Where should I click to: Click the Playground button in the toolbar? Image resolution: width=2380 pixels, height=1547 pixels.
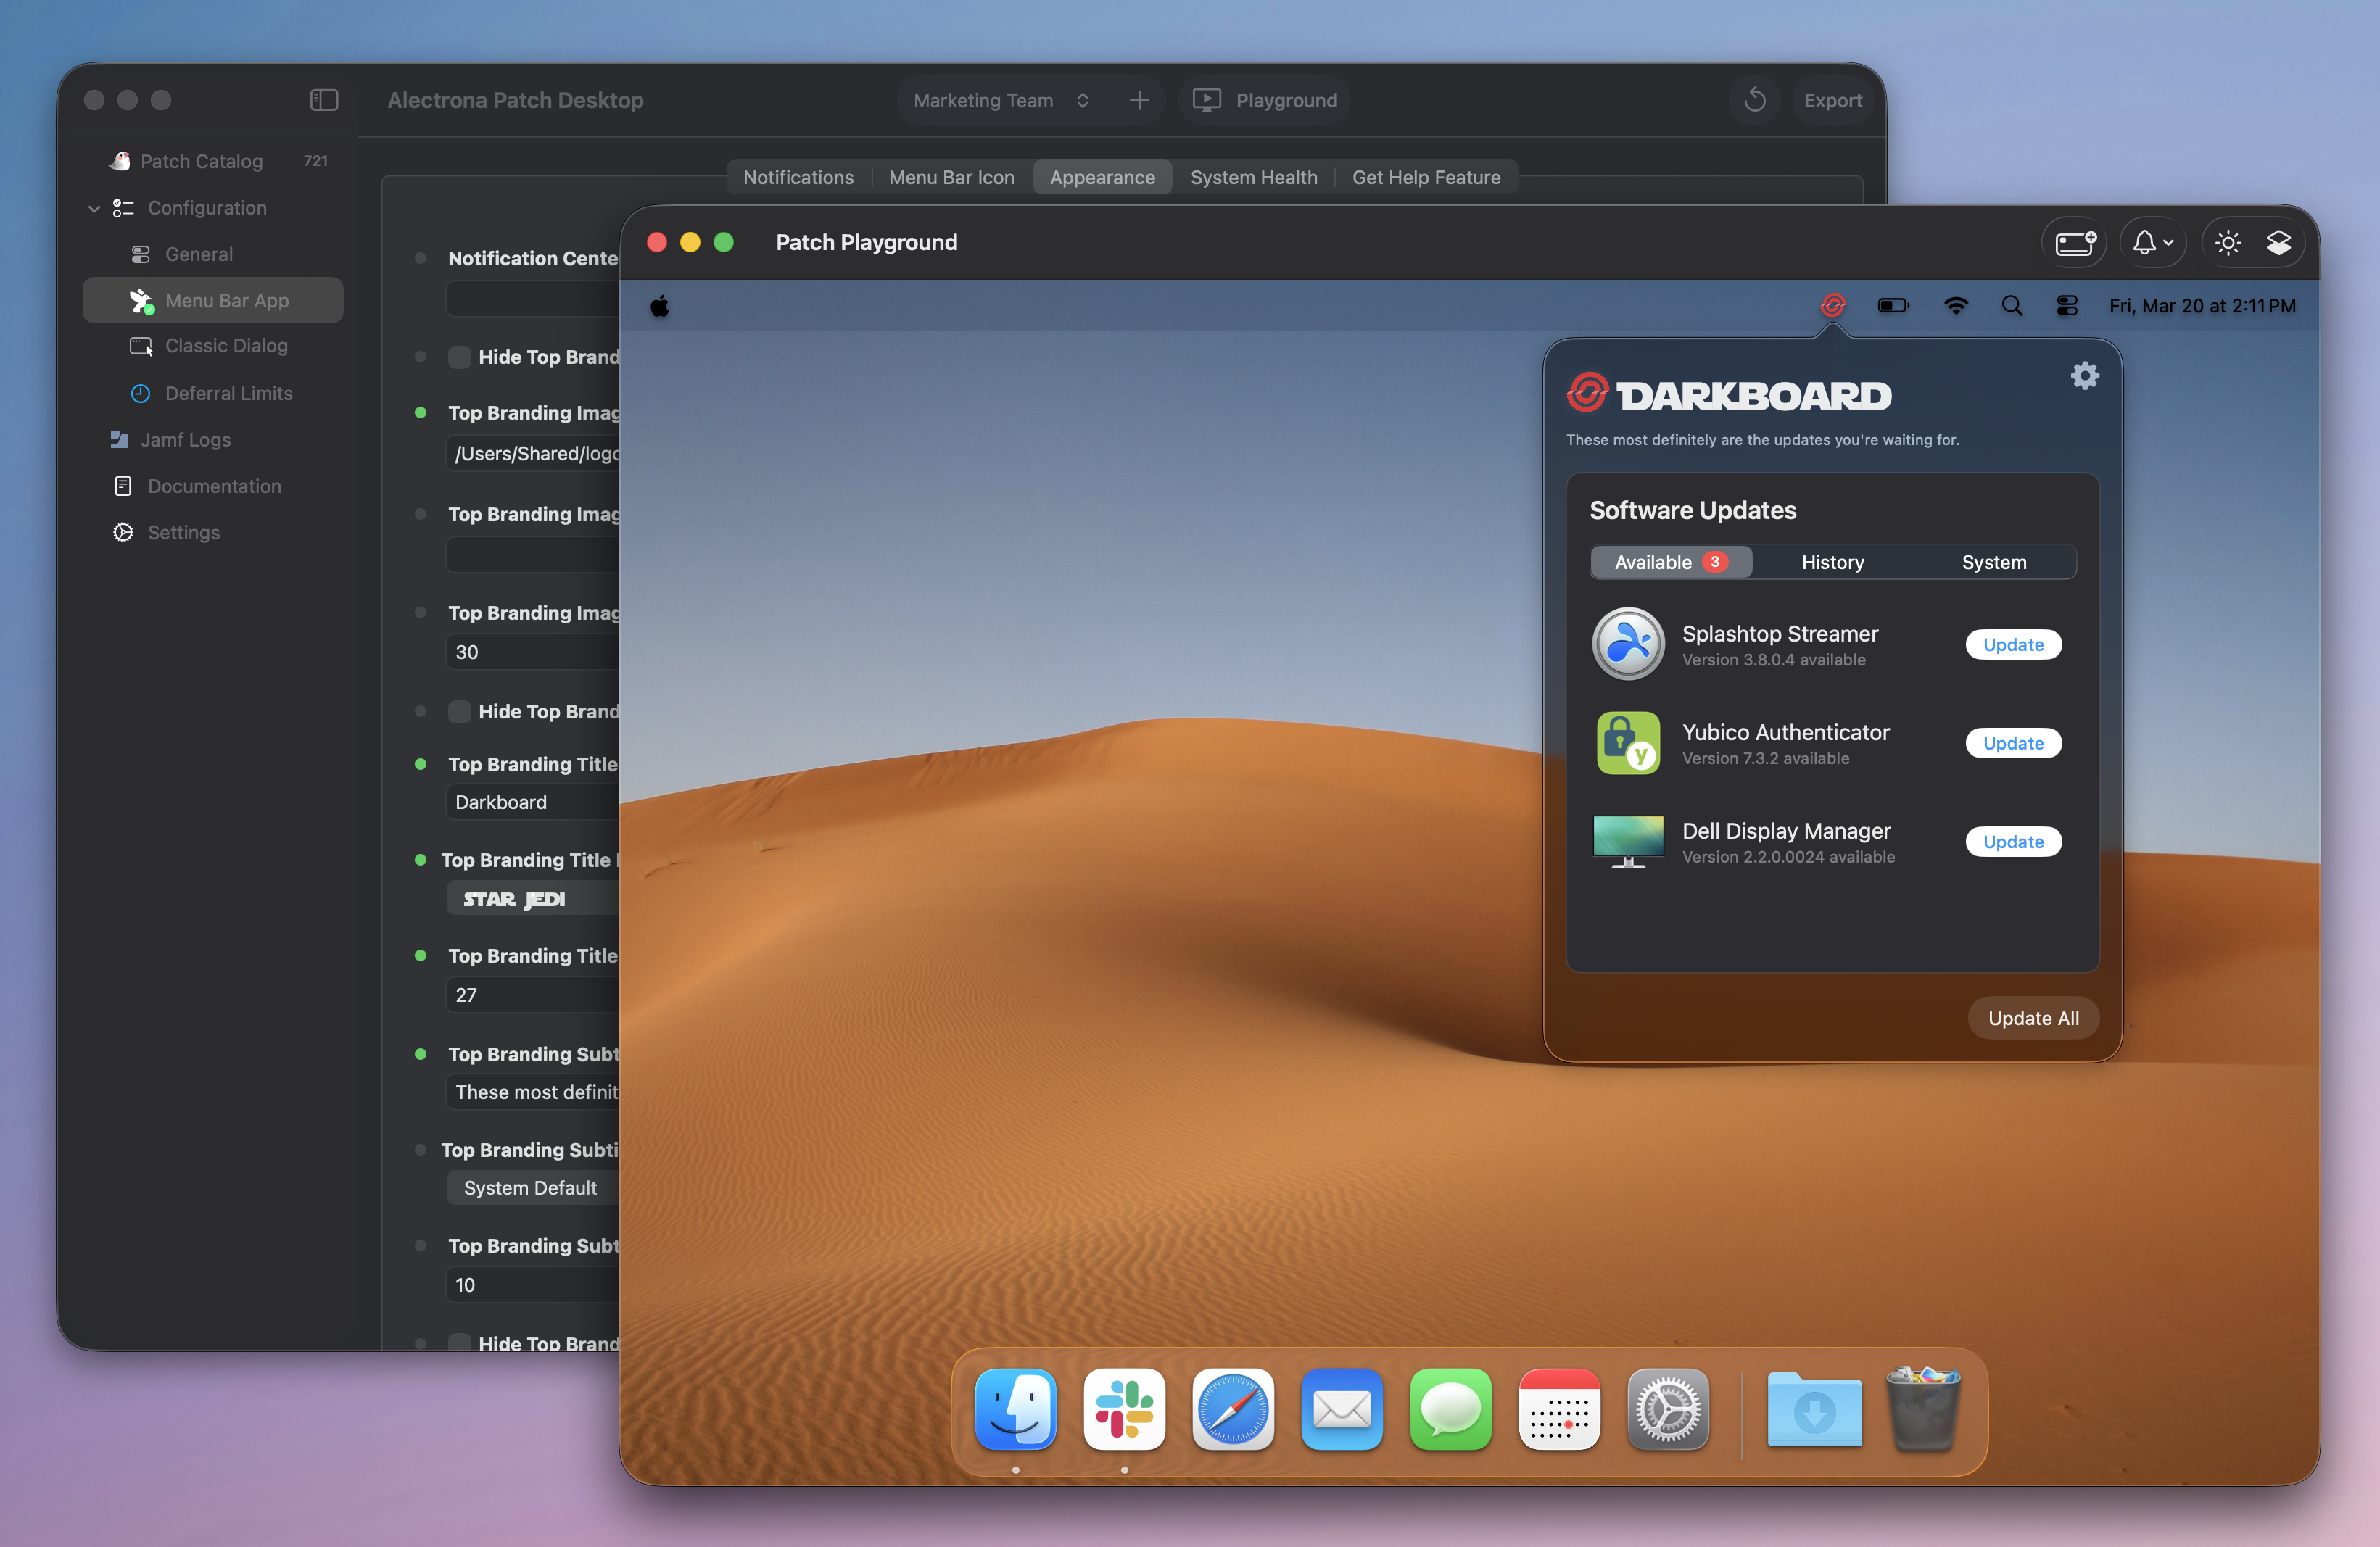click(1265, 100)
